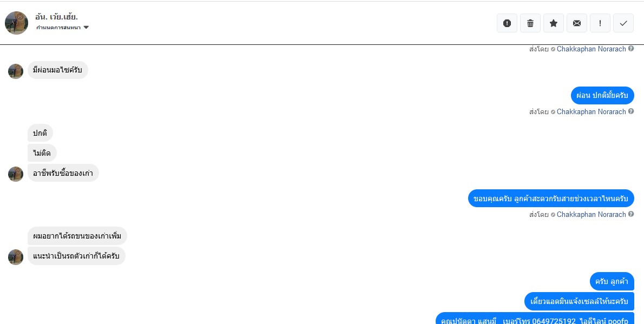Open the contact's profile picture in header

click(16, 23)
